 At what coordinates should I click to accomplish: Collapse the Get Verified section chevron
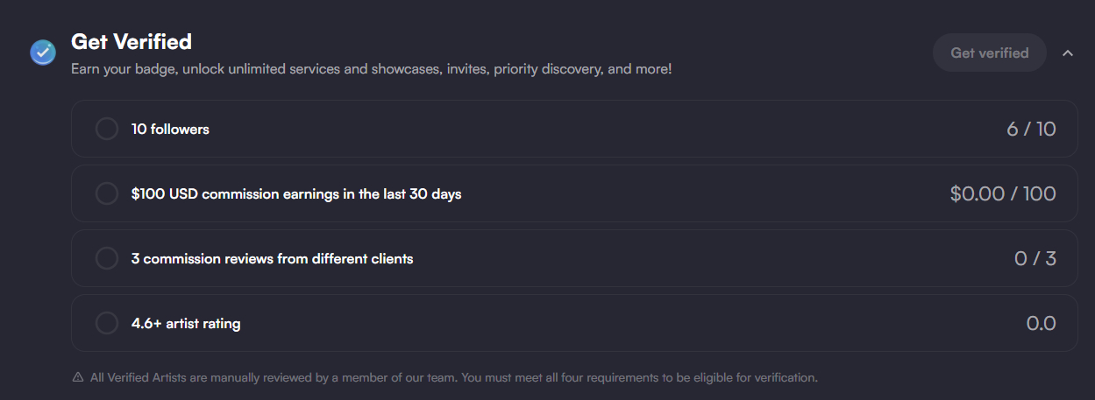tap(1068, 53)
